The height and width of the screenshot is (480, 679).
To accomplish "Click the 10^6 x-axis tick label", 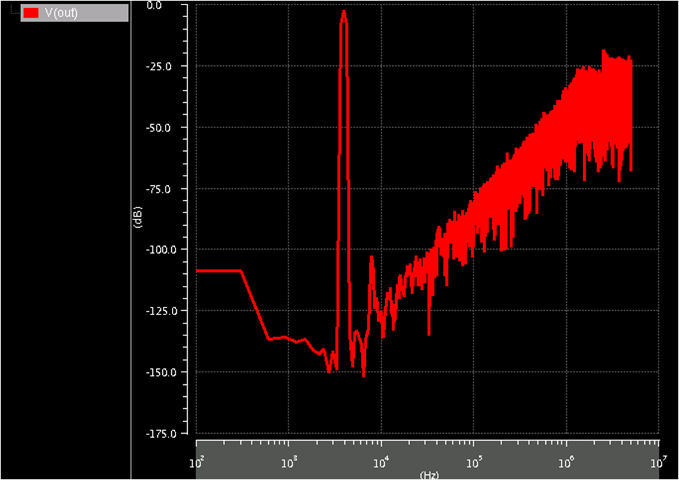I will click(x=567, y=462).
